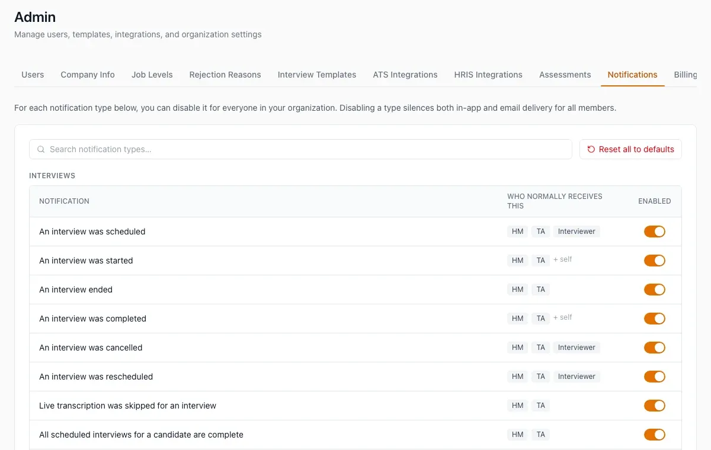Click the Interviewer tag in scheduled row
The image size is (711, 450).
coord(577,232)
